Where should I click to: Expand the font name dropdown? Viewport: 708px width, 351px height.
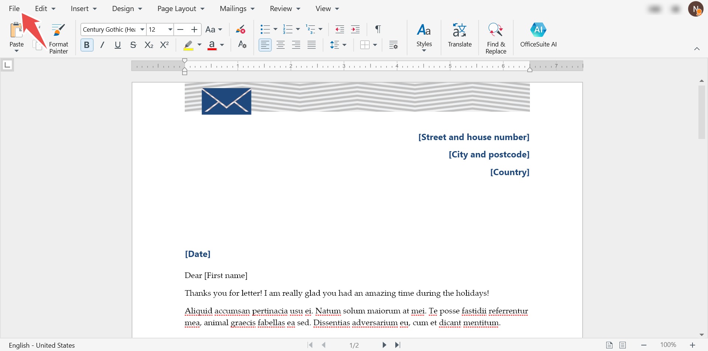[x=142, y=29]
